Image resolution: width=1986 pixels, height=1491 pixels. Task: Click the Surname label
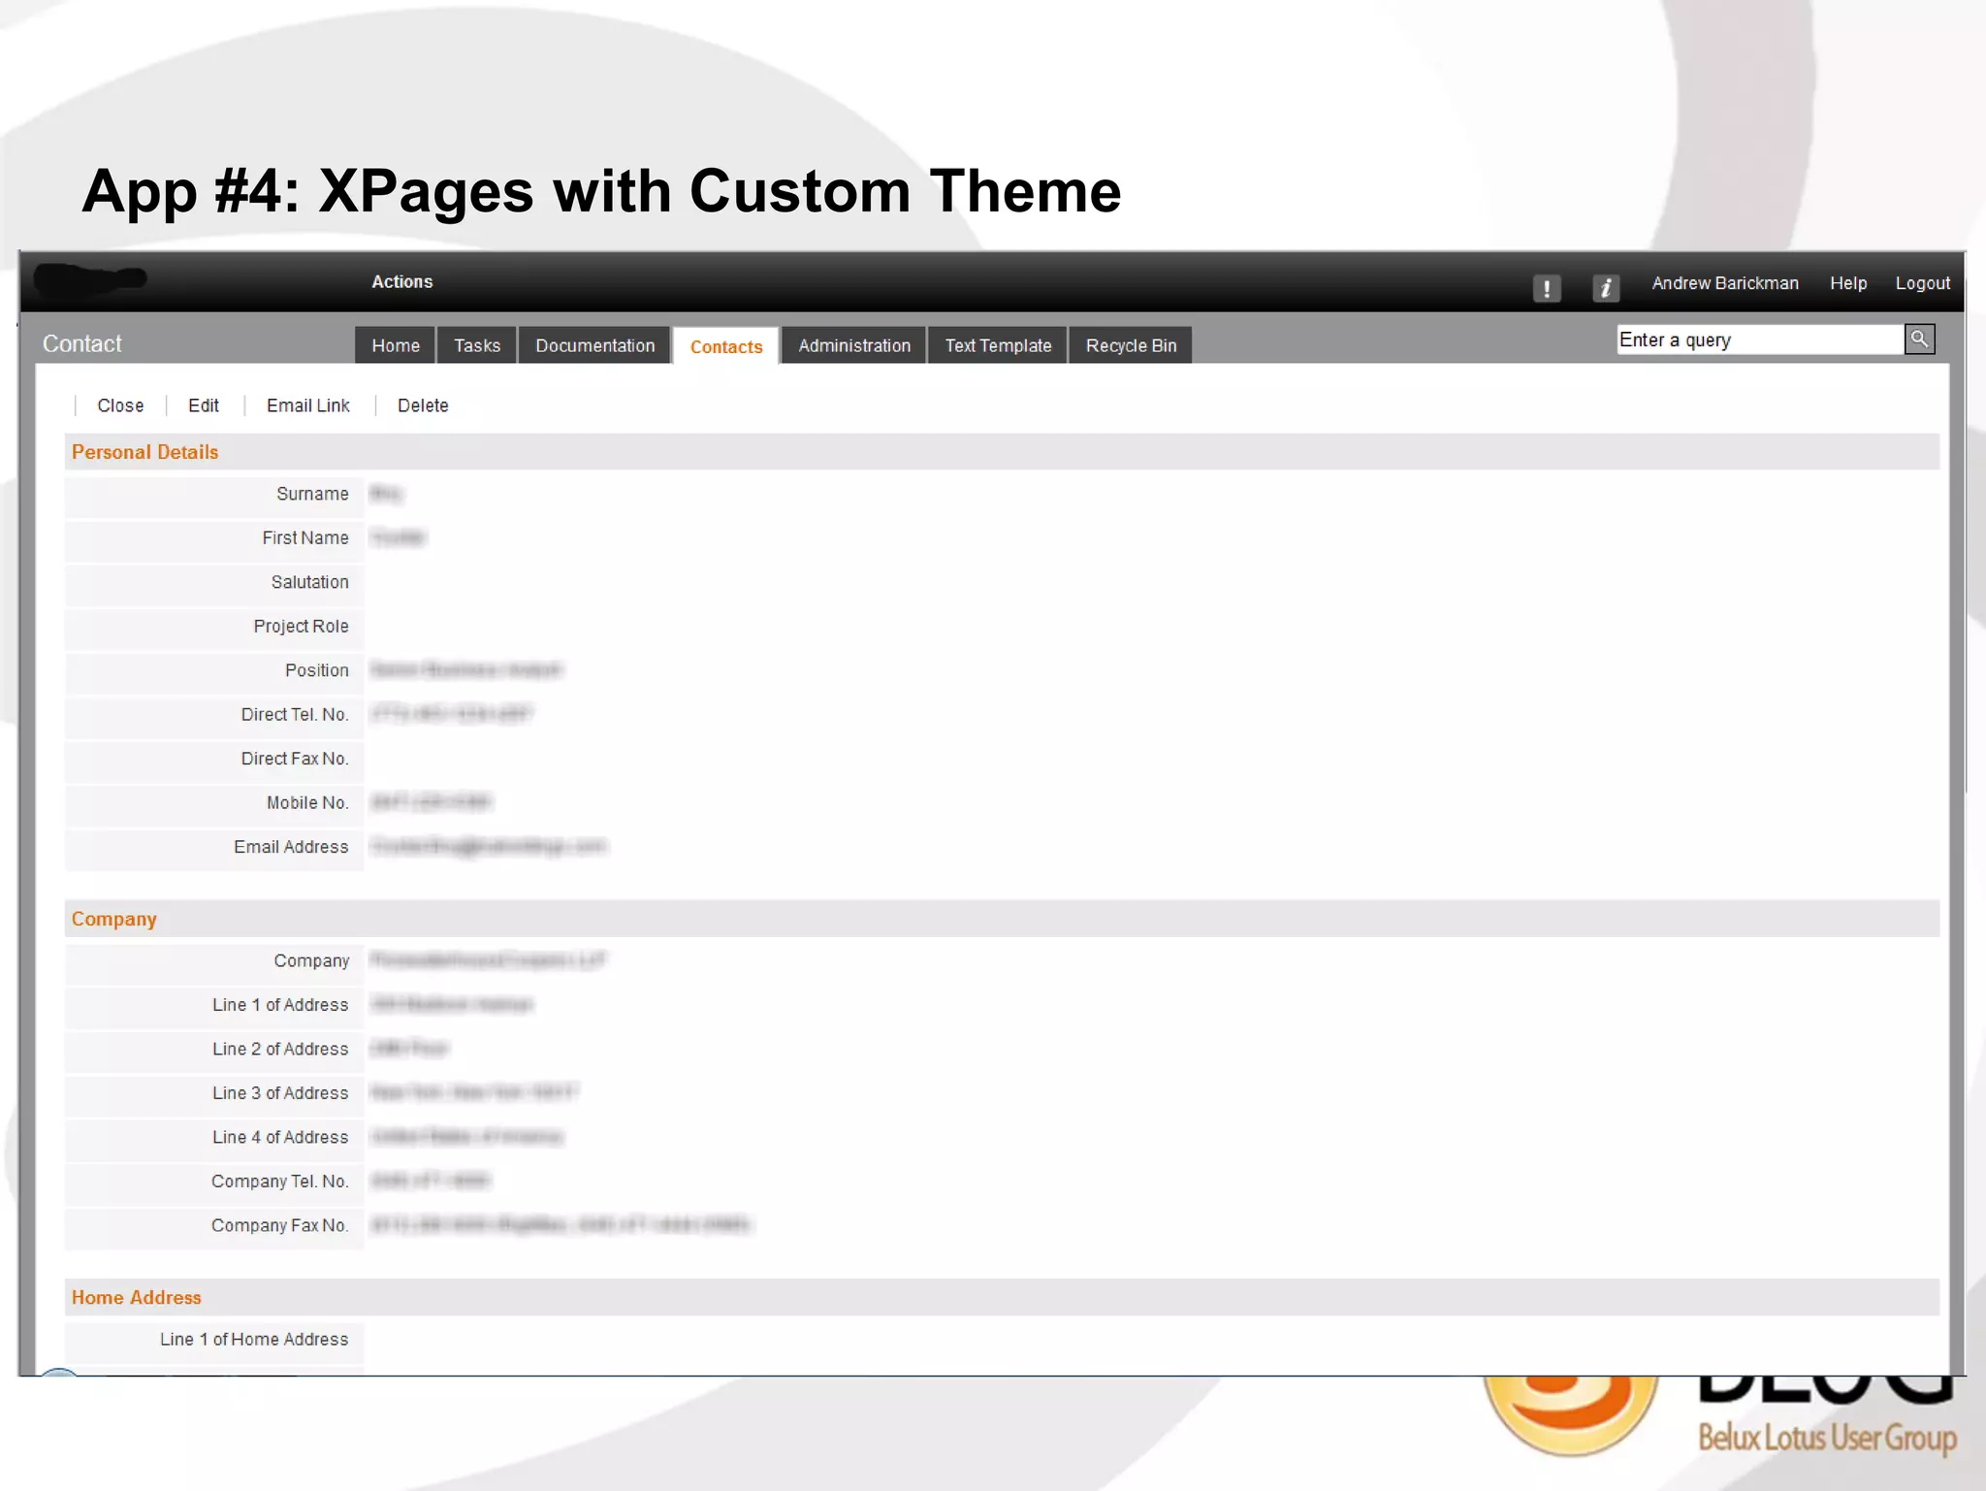312,494
